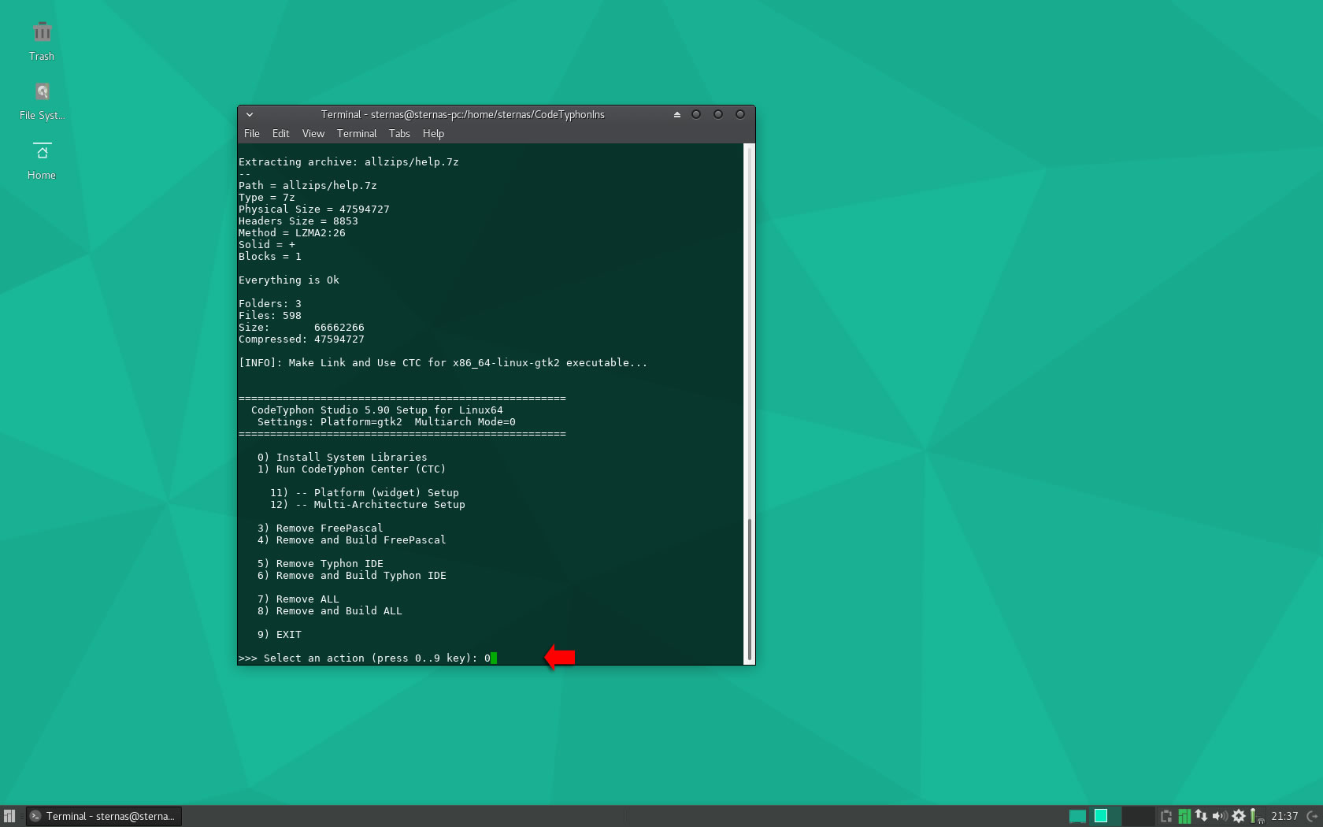Open the Terminal menu
Viewport: 1323px width, 827px height.
coord(357,134)
